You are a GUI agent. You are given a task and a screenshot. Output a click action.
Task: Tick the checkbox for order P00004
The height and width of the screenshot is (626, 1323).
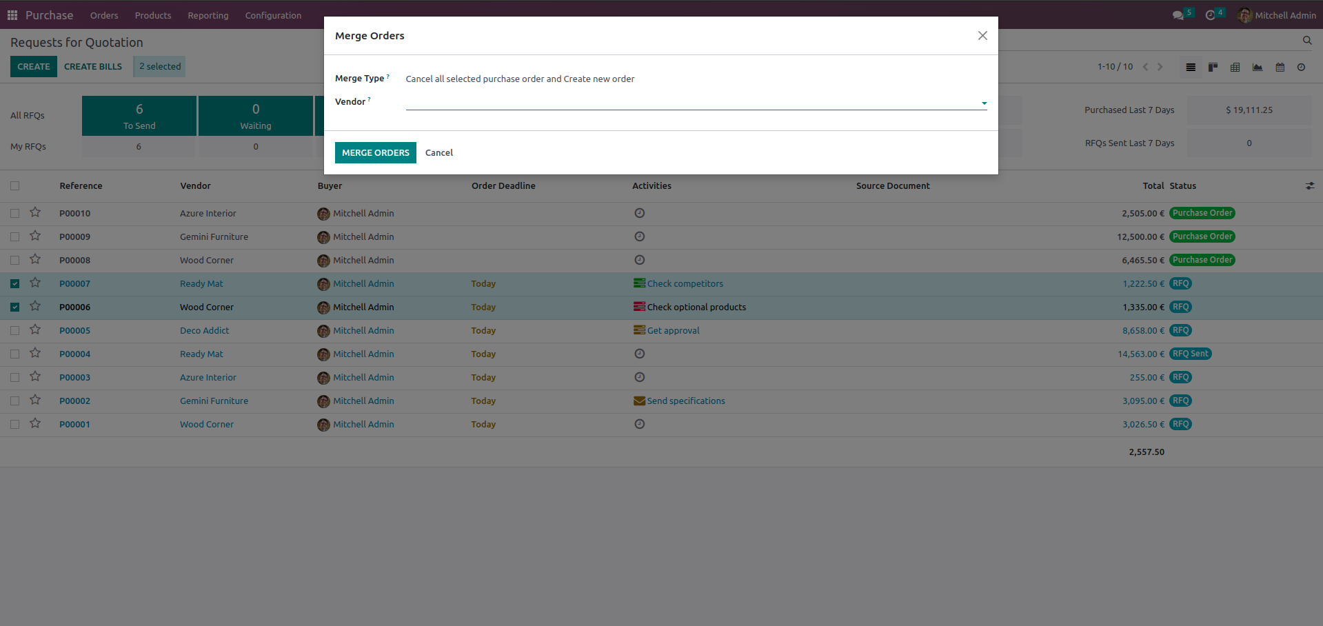pos(15,354)
